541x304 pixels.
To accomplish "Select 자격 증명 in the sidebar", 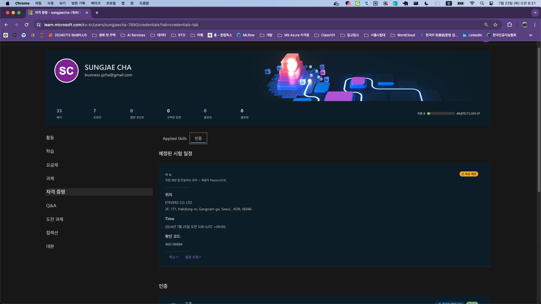I will (99, 192).
